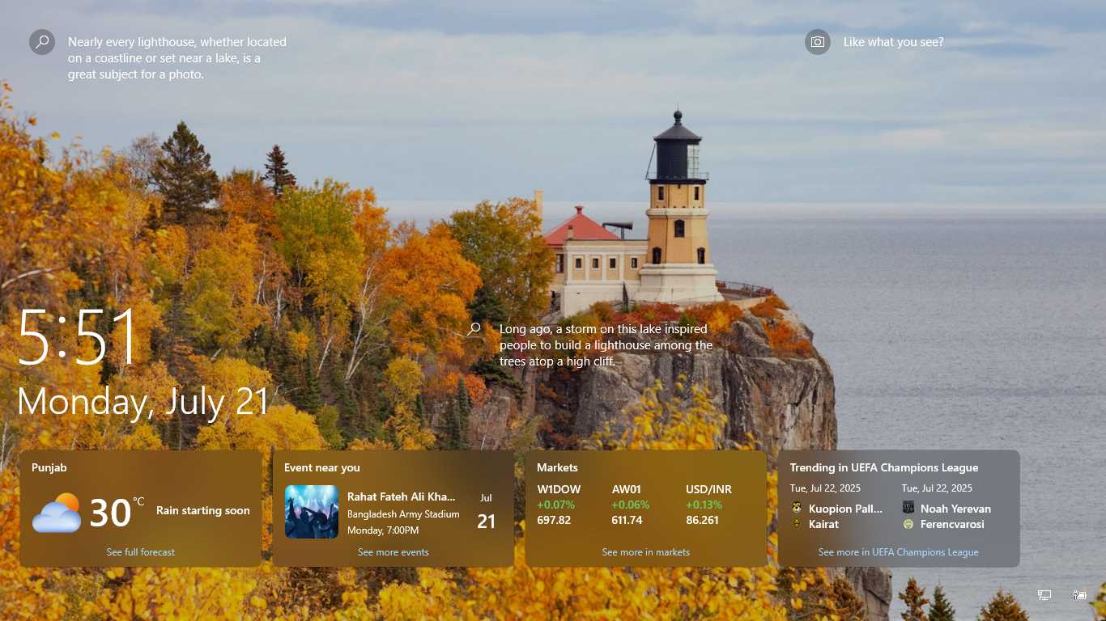Select the USD/INR ticker

point(708,489)
